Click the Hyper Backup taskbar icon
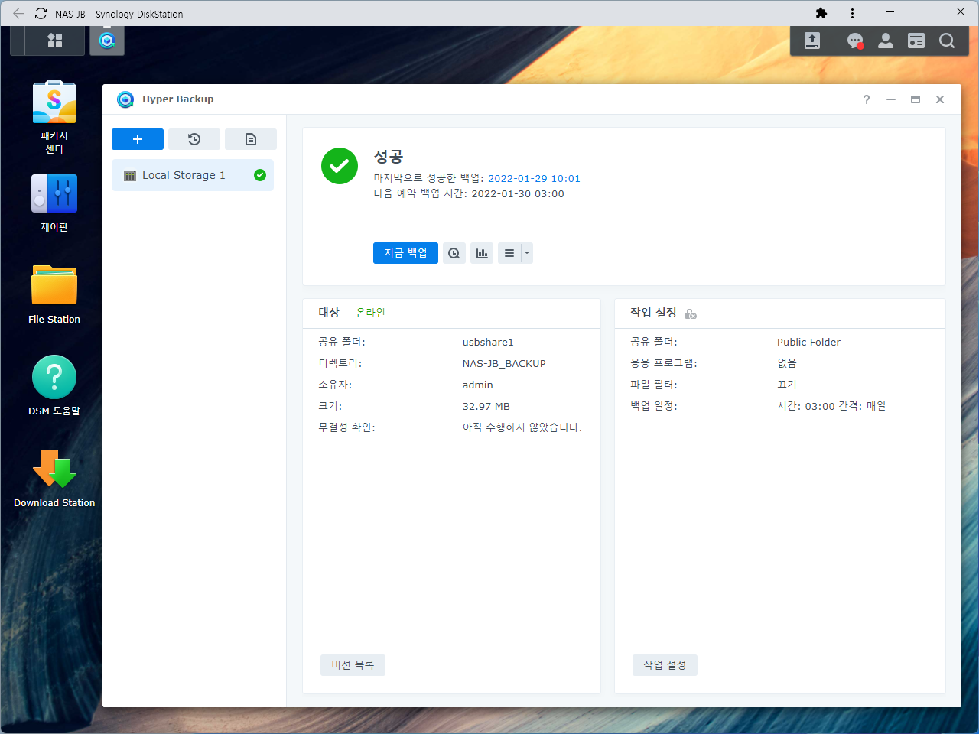 point(107,41)
